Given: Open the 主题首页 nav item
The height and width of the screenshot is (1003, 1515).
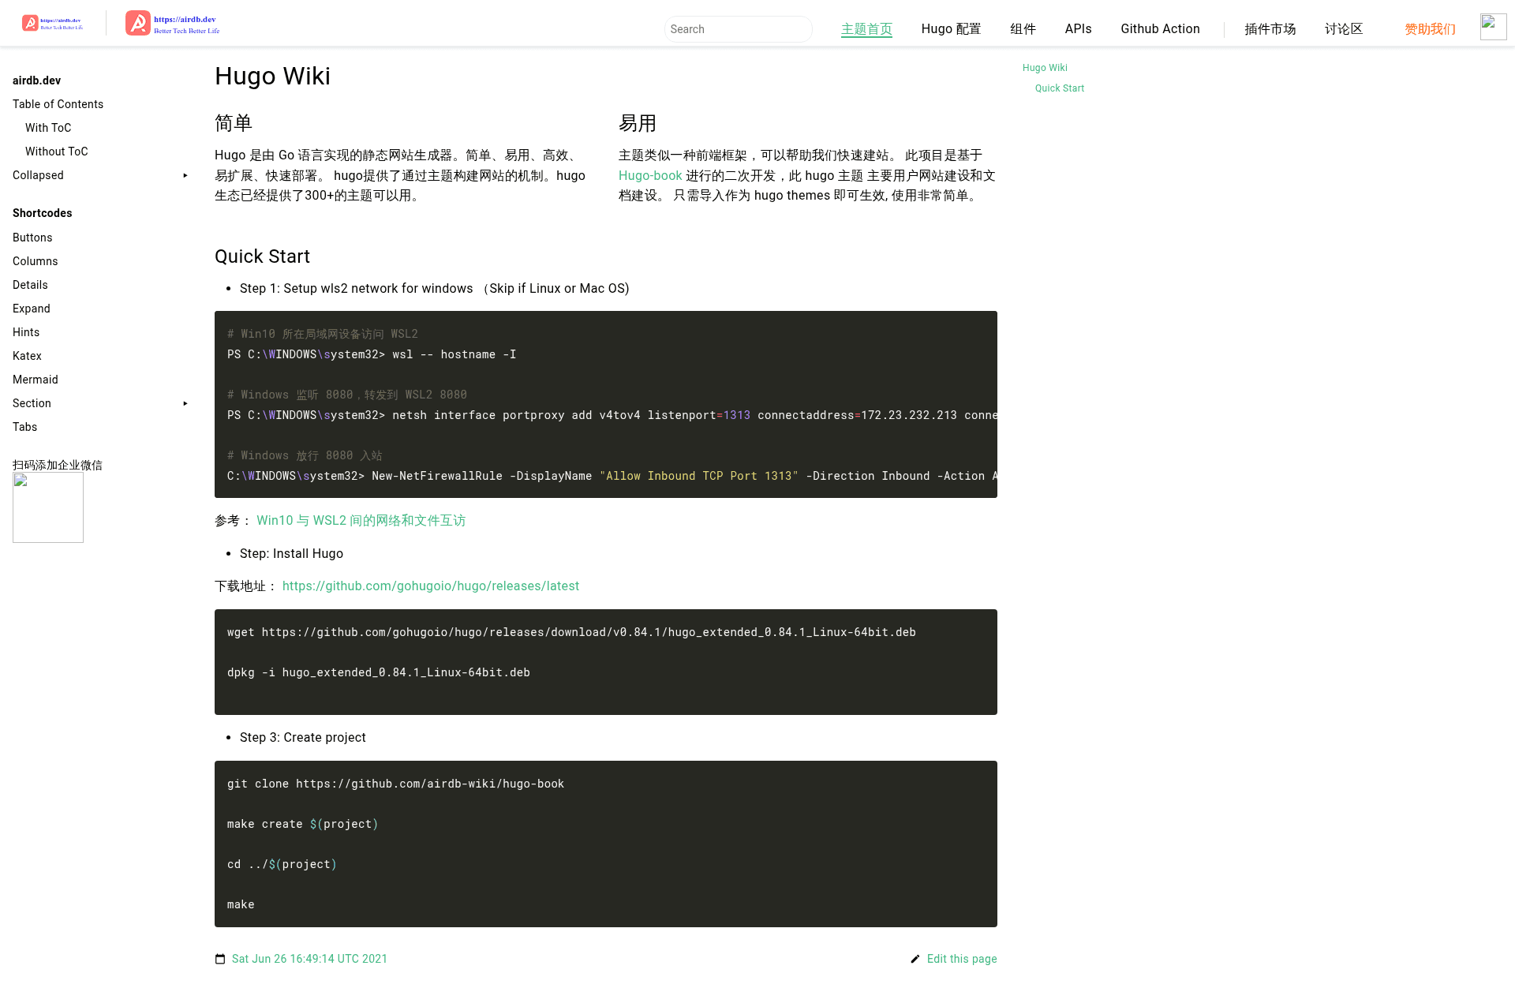Looking at the screenshot, I should (866, 29).
